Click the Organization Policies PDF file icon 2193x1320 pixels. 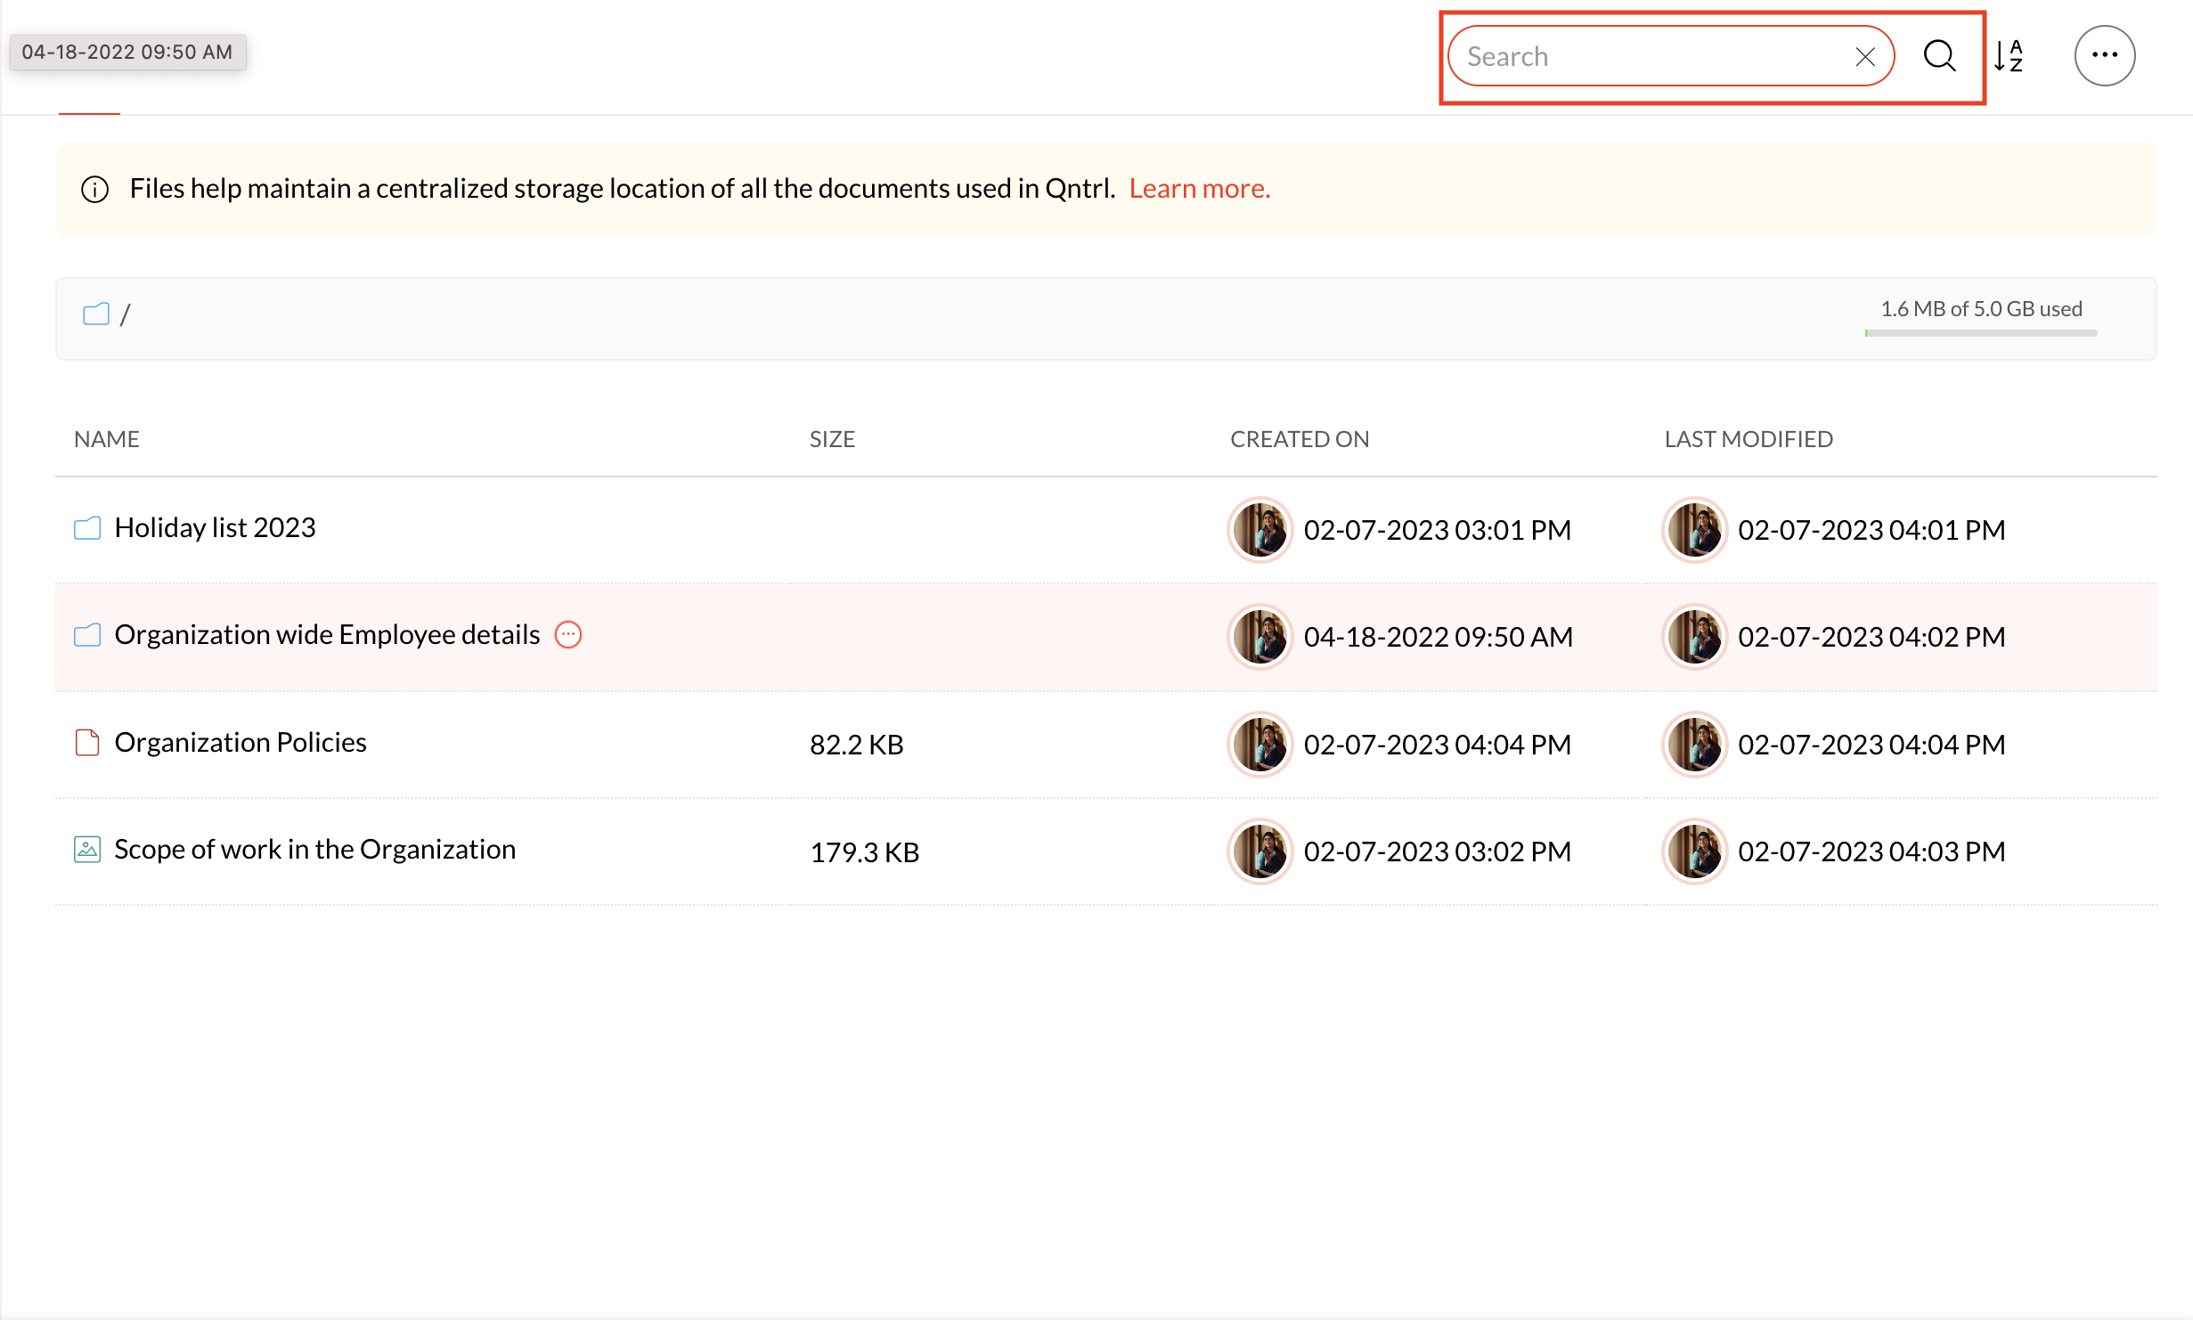(87, 743)
